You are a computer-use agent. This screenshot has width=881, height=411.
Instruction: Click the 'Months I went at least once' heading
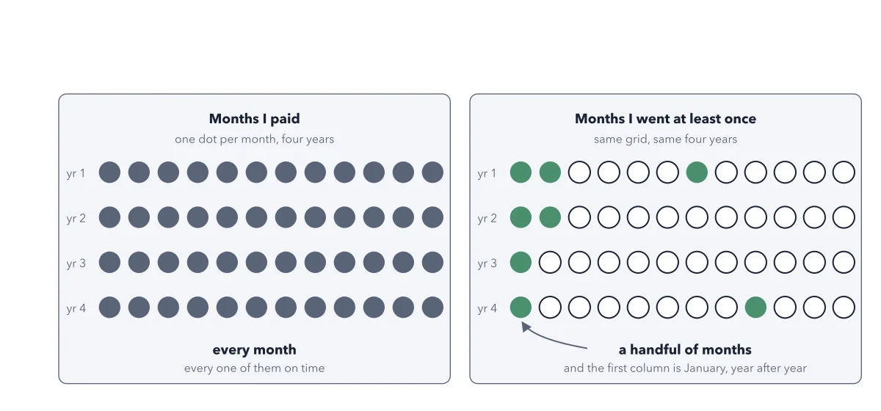[665, 119]
